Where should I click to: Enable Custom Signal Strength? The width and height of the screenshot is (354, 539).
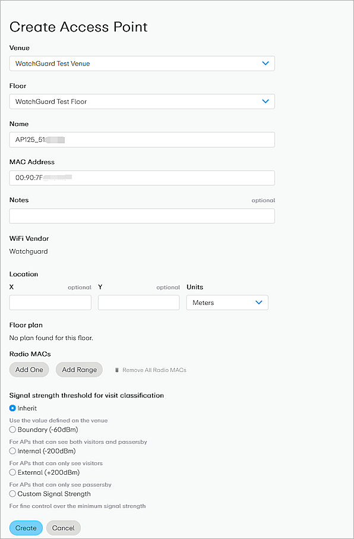click(12, 493)
